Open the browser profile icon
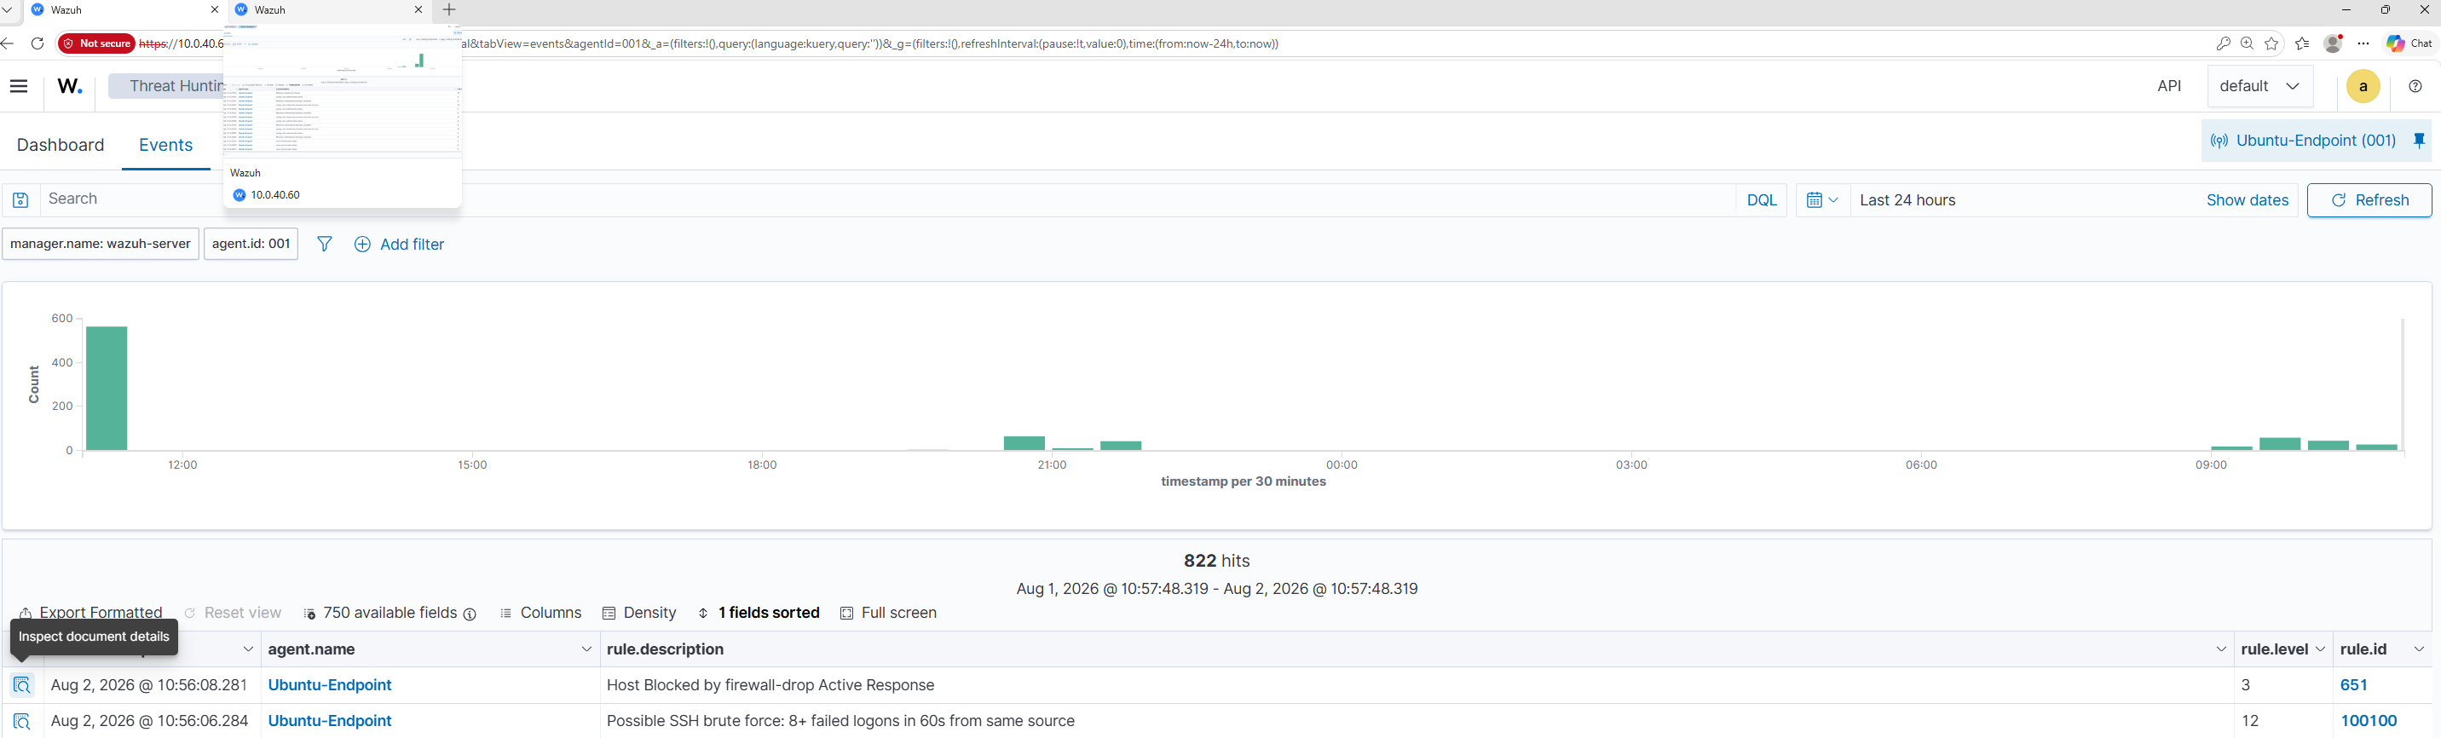 point(2333,43)
